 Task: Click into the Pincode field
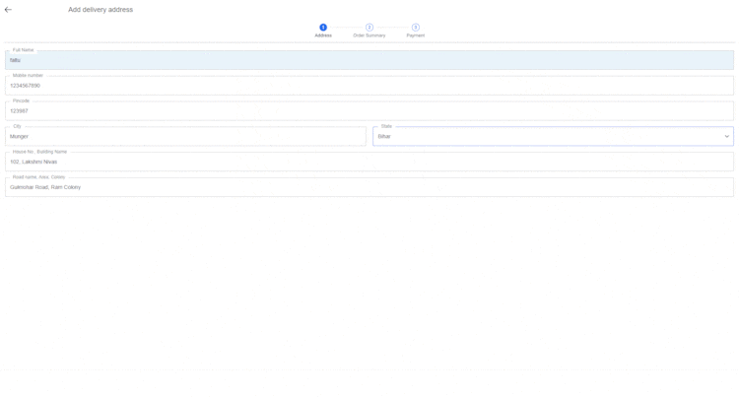click(x=369, y=111)
